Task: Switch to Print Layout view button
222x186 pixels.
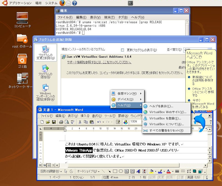Action: [49, 165]
